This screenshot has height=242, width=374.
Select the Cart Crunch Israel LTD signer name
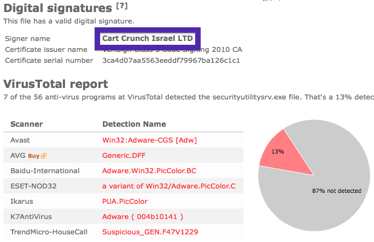(148, 38)
